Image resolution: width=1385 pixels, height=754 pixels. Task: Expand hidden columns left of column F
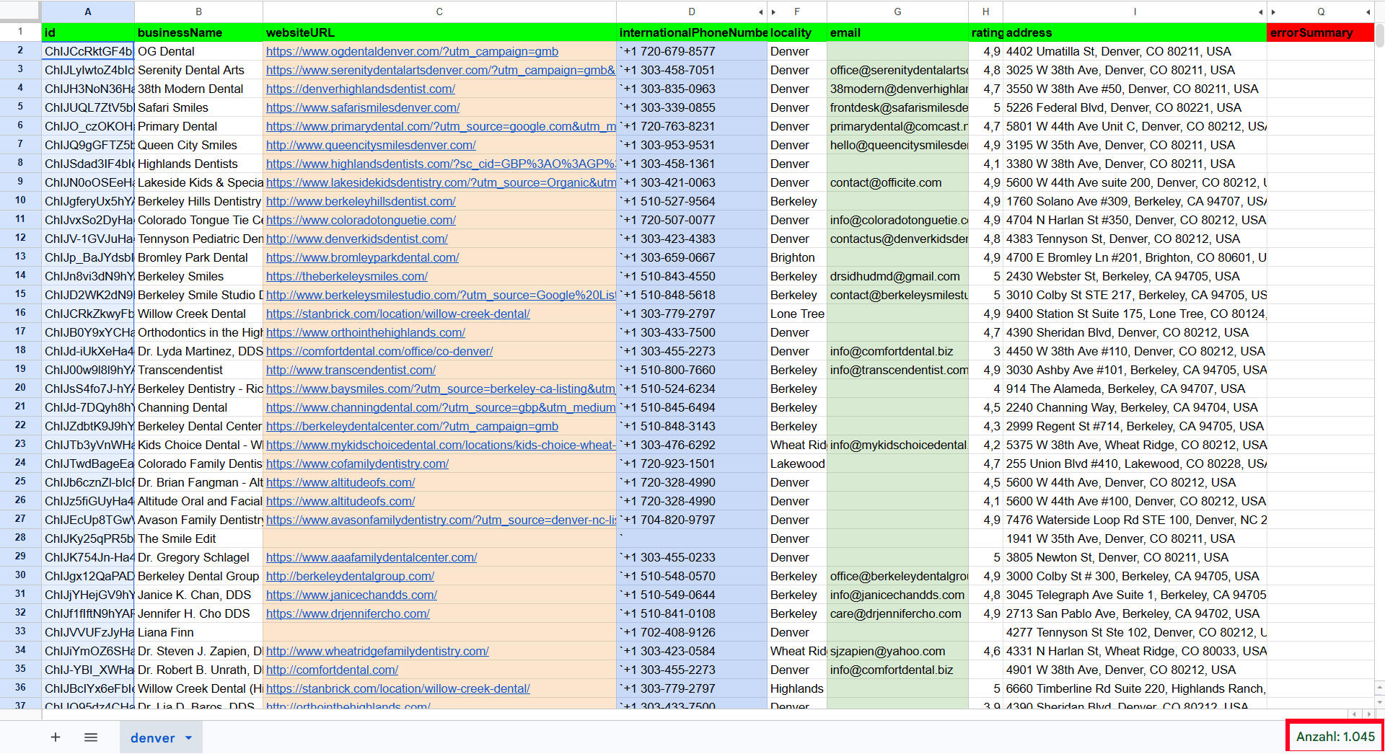click(x=773, y=12)
